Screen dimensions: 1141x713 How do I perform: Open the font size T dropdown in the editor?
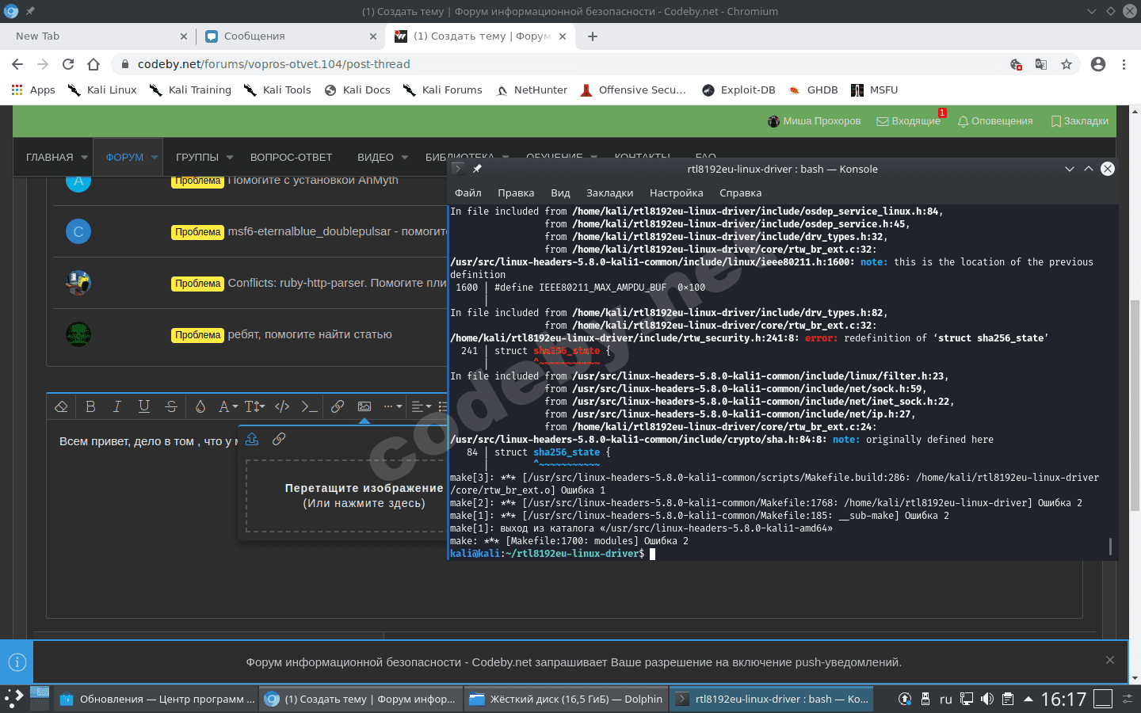254,406
